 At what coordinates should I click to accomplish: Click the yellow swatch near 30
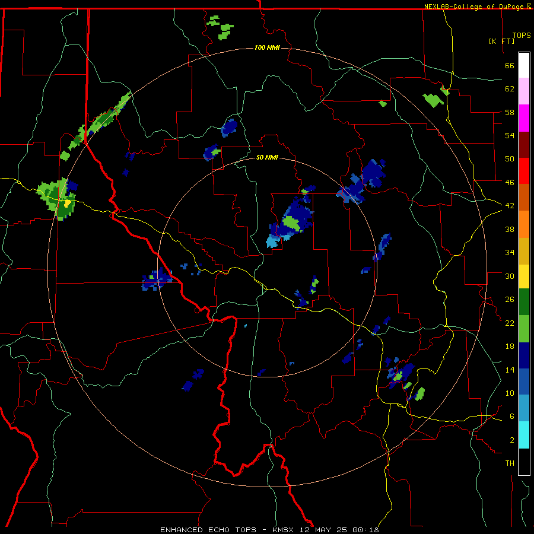coord(524,276)
